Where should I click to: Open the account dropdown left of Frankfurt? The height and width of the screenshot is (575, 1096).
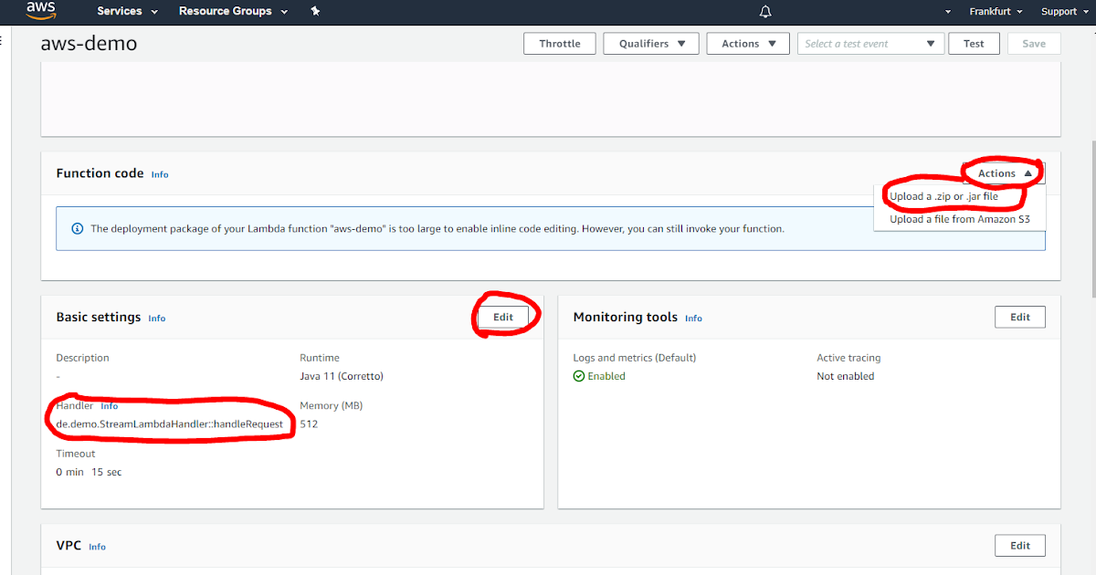(x=947, y=11)
